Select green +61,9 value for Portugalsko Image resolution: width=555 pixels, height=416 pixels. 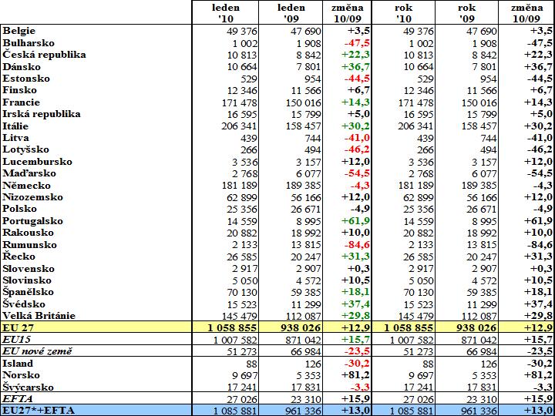tap(355, 221)
